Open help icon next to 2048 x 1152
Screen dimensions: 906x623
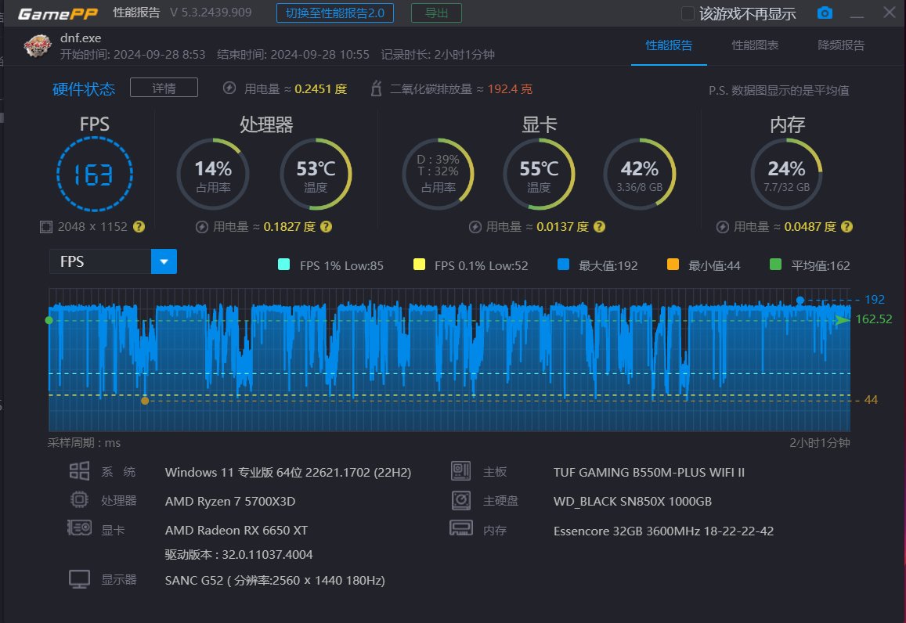coord(139,226)
